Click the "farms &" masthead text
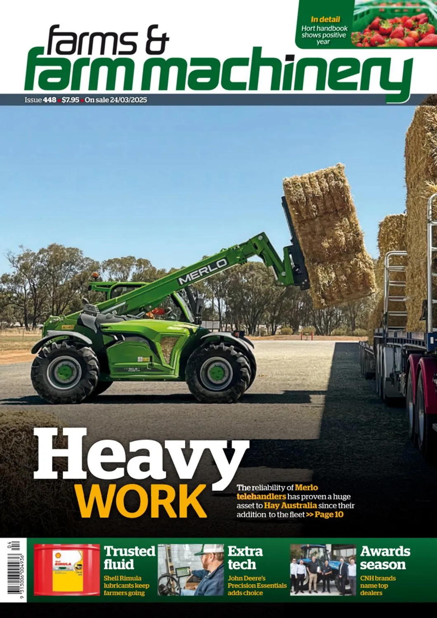Image resolution: width=437 pixels, height=618 pixels. tap(107, 40)
